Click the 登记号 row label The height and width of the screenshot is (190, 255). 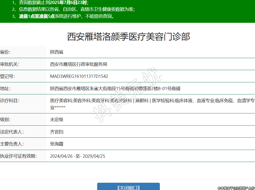coord(8,76)
